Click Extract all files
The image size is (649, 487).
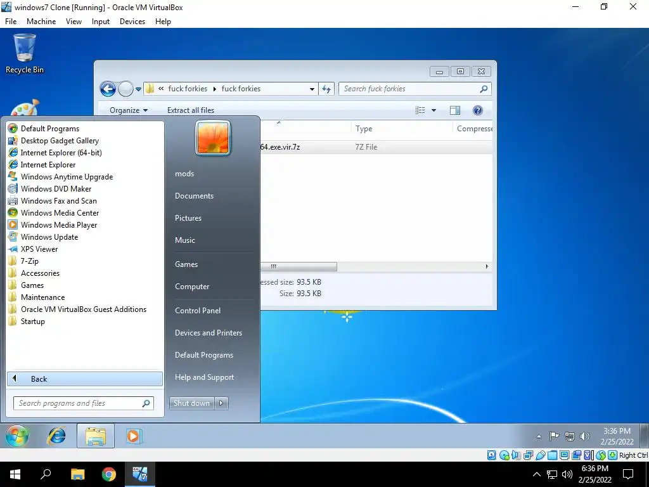[x=191, y=110]
